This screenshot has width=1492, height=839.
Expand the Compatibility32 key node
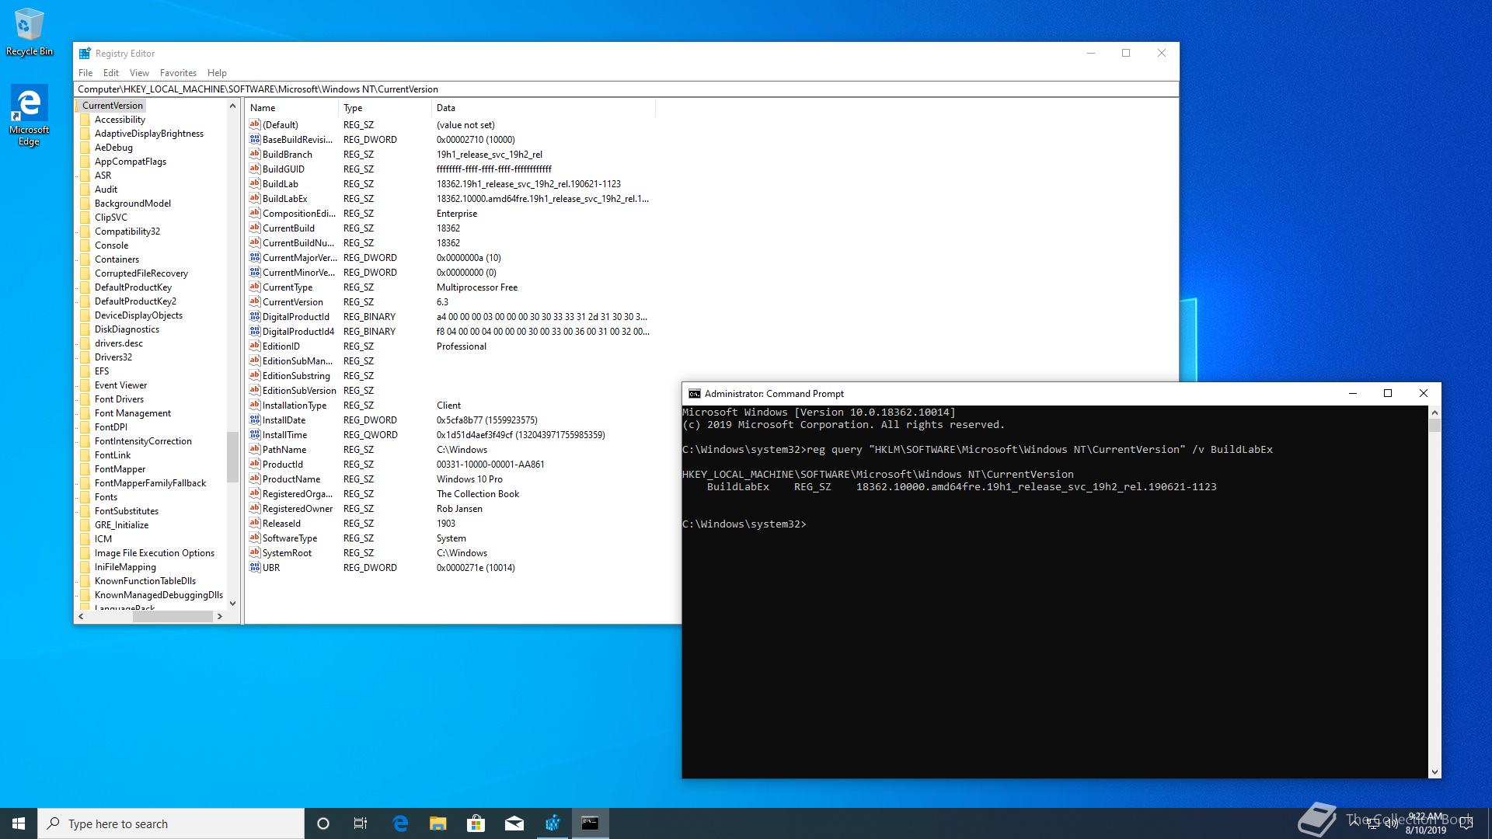click(77, 232)
